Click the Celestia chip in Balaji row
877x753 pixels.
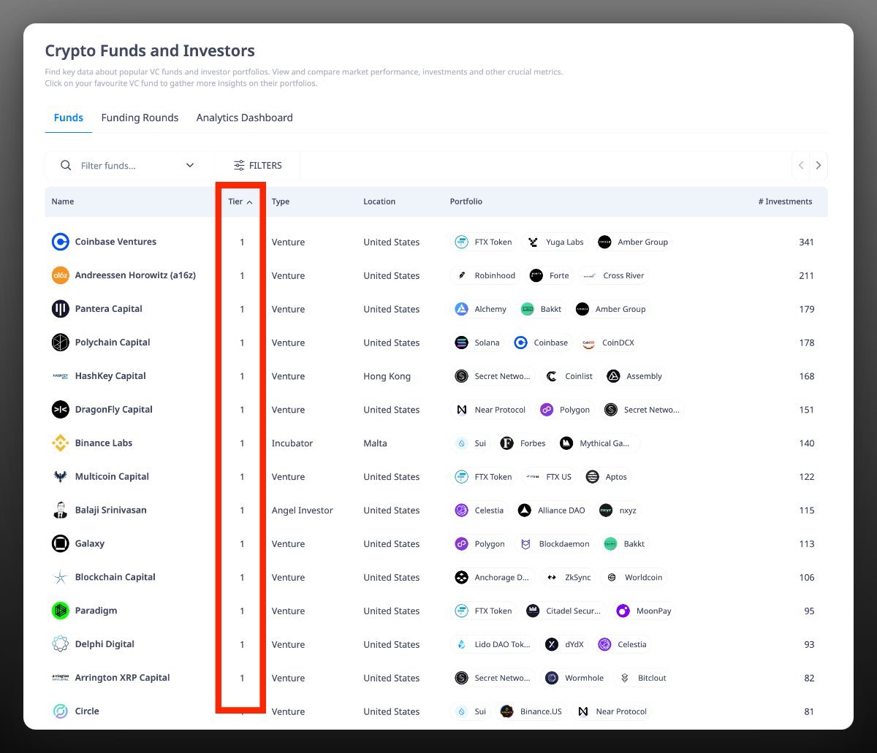[479, 511]
